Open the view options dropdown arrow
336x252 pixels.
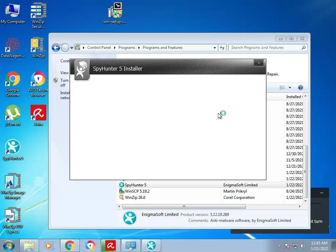point(290,87)
